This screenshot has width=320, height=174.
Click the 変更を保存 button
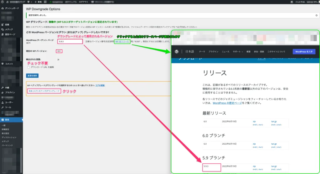pos(32,76)
